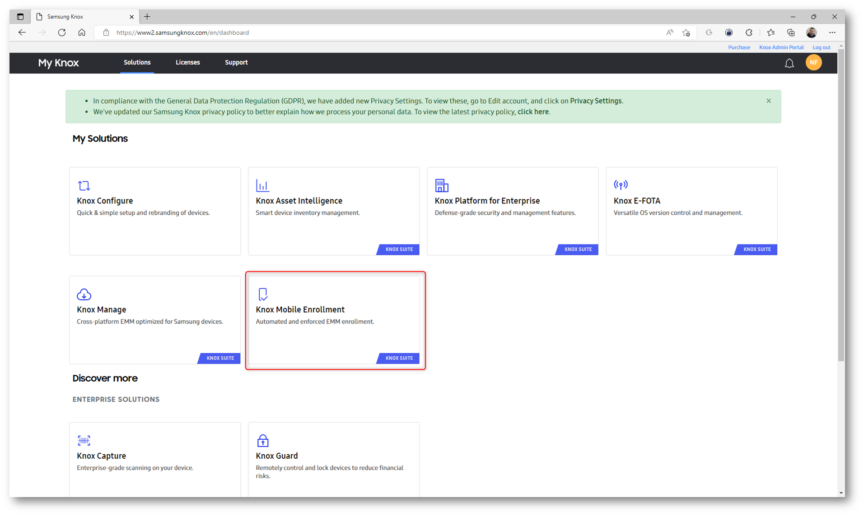Viewport: 864px width, 516px height.
Task: Click the Knox Platform for Enterprise building icon
Action: click(x=441, y=185)
